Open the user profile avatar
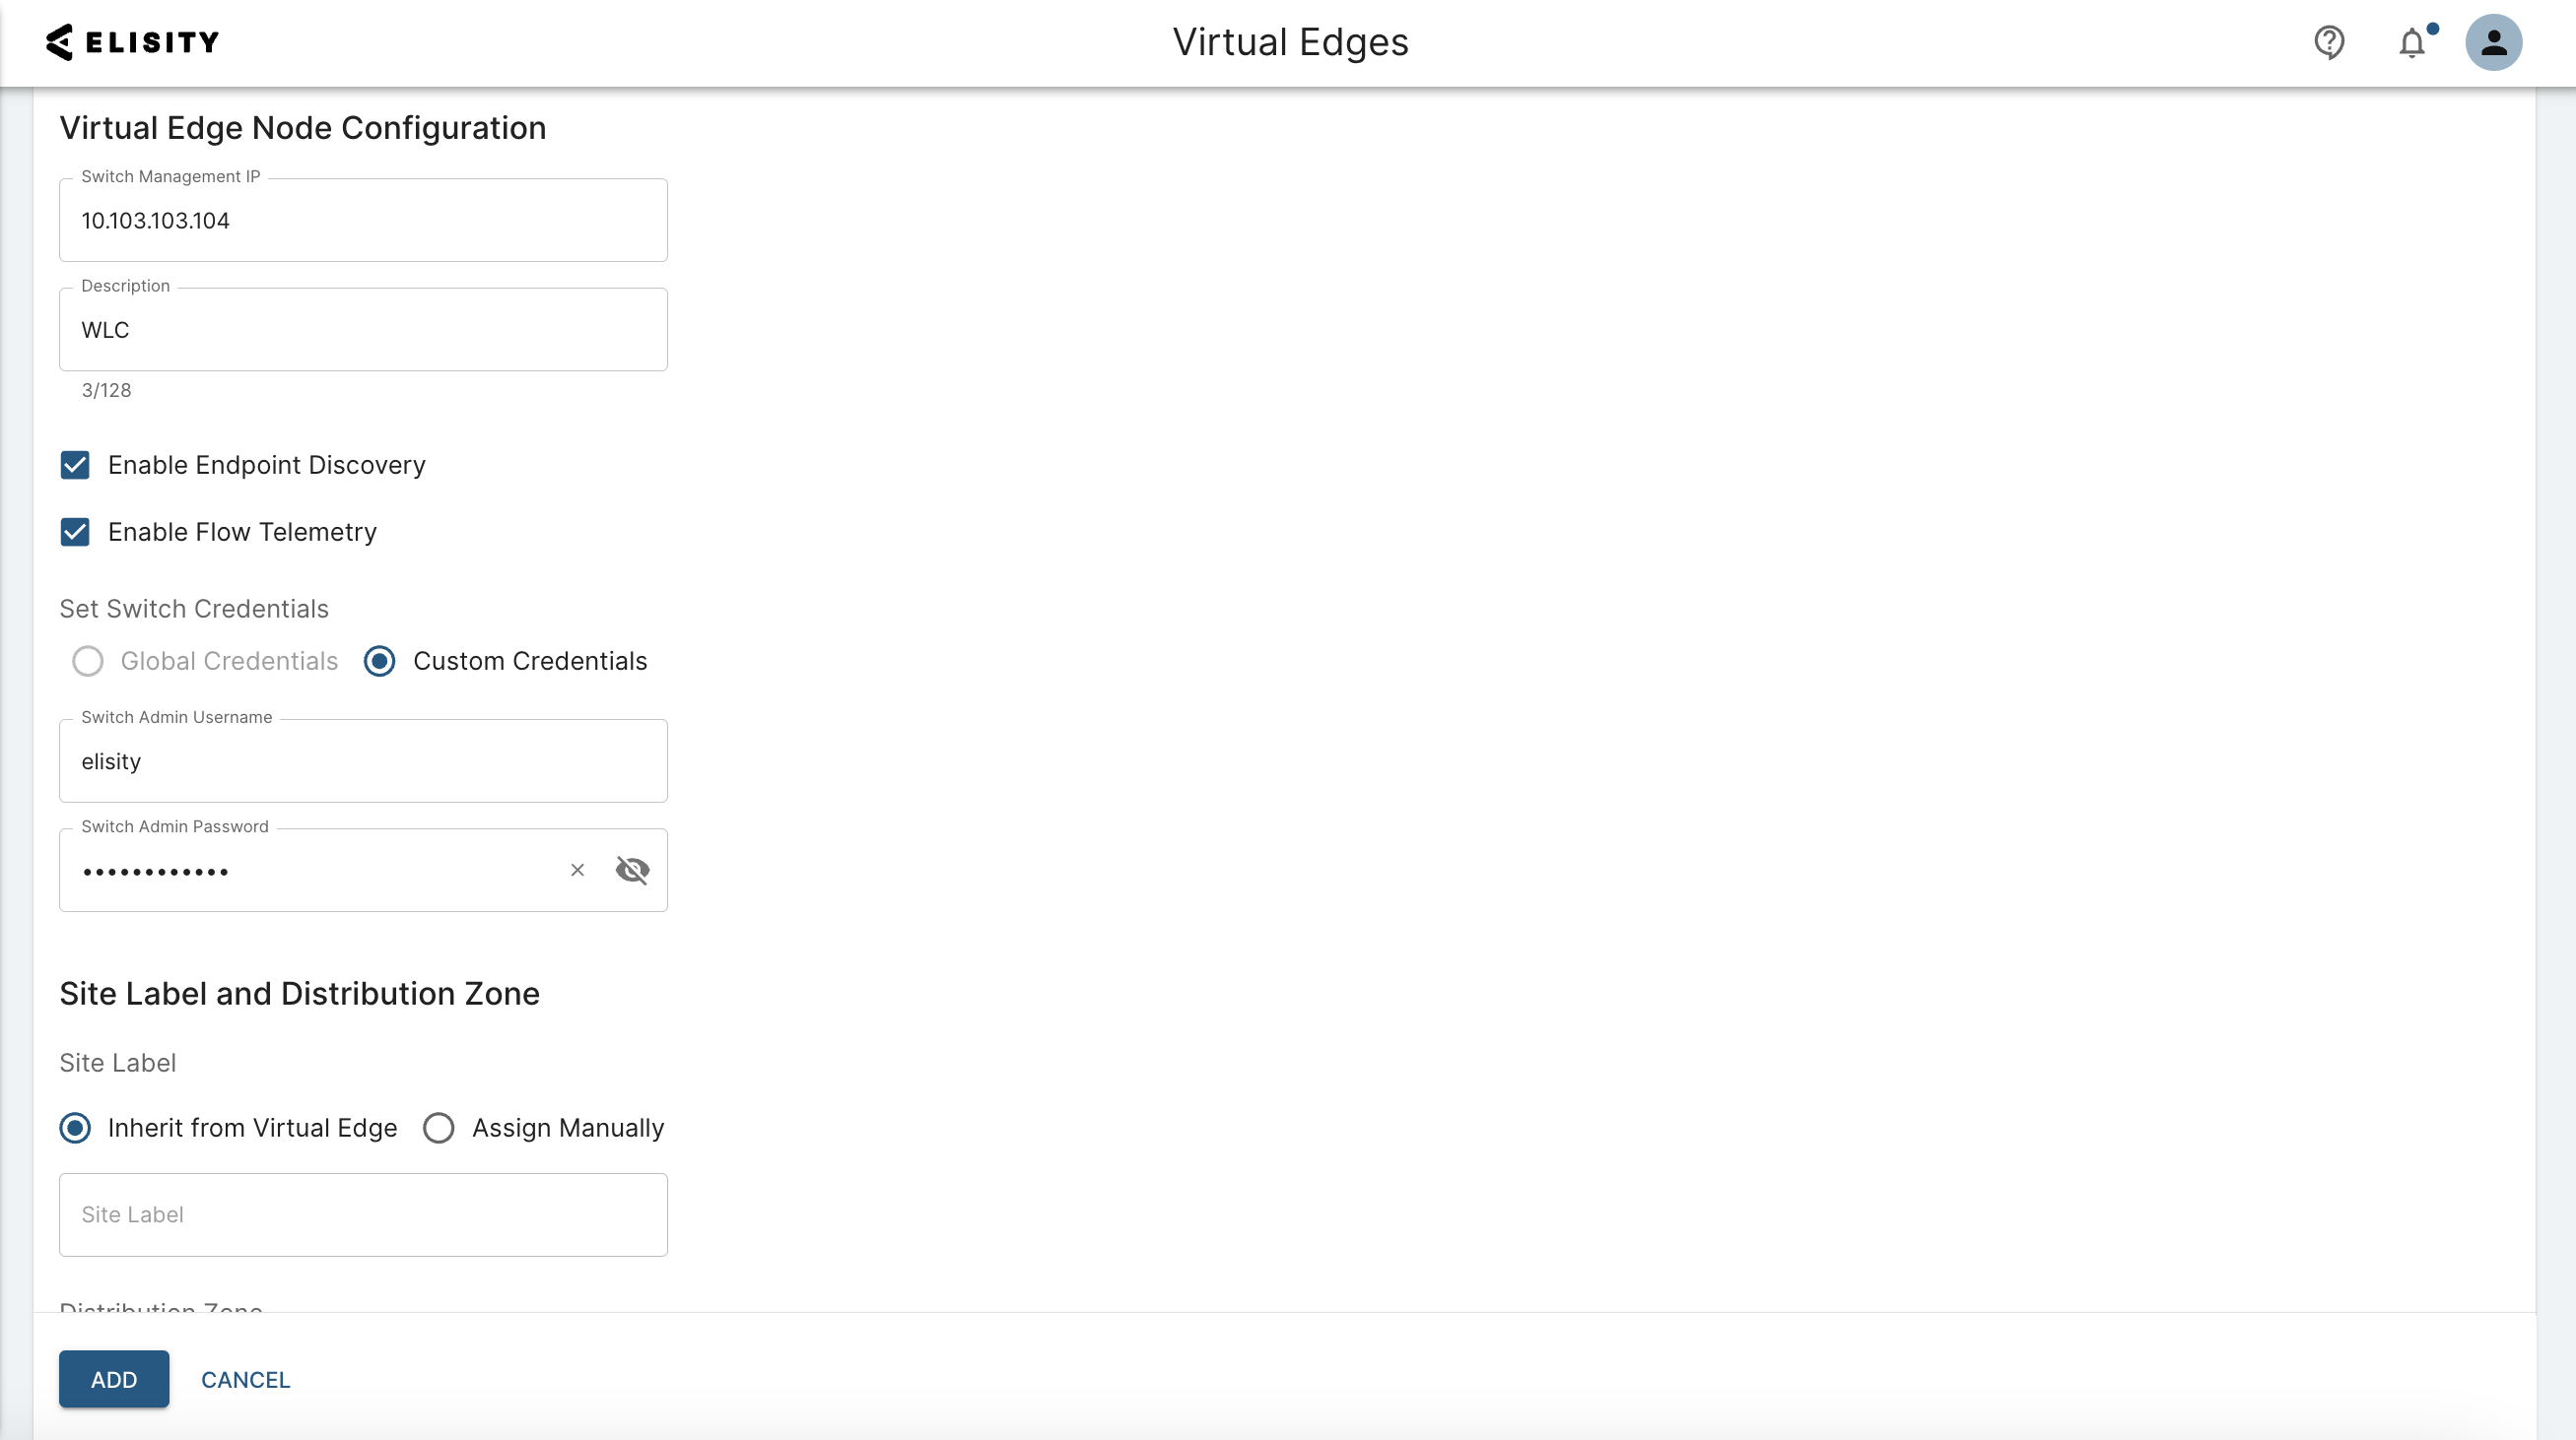Image resolution: width=2576 pixels, height=1440 pixels. [x=2493, y=42]
